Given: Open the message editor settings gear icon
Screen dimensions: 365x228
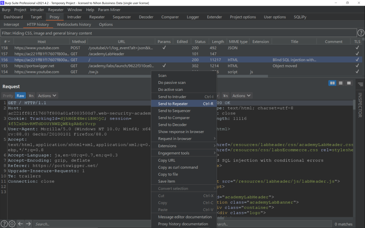Looking at the screenshot, I should [x=12, y=223].
